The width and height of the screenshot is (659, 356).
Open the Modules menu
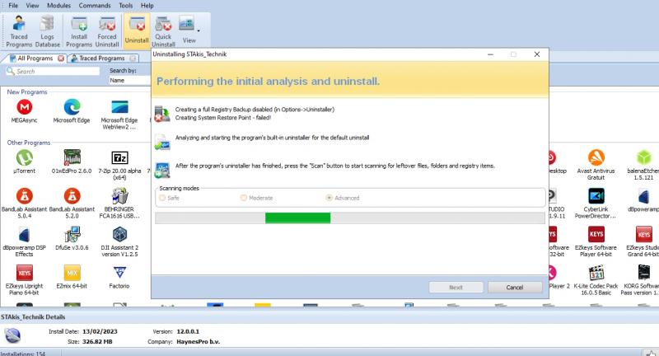pyautogui.click(x=58, y=6)
